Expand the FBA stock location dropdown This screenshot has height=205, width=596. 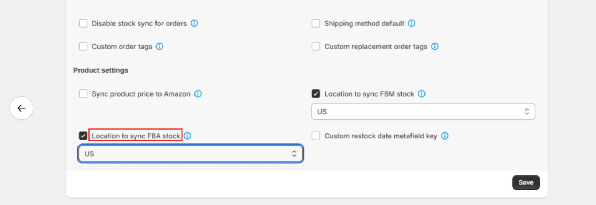click(190, 154)
